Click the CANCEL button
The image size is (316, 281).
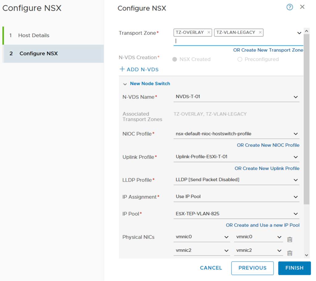click(x=211, y=268)
